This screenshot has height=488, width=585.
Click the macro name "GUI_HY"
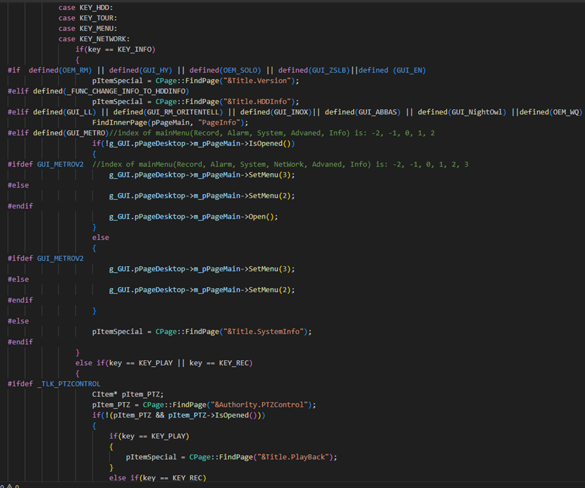(x=155, y=70)
